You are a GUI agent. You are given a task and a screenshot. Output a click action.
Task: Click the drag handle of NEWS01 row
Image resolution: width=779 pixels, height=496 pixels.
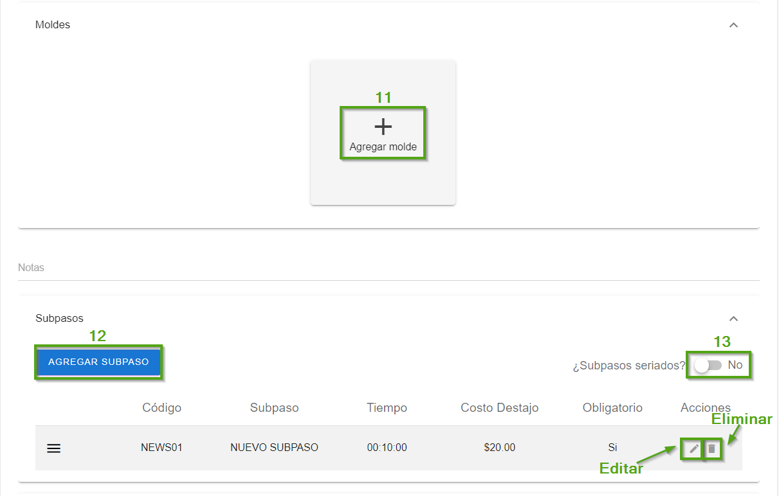click(54, 448)
